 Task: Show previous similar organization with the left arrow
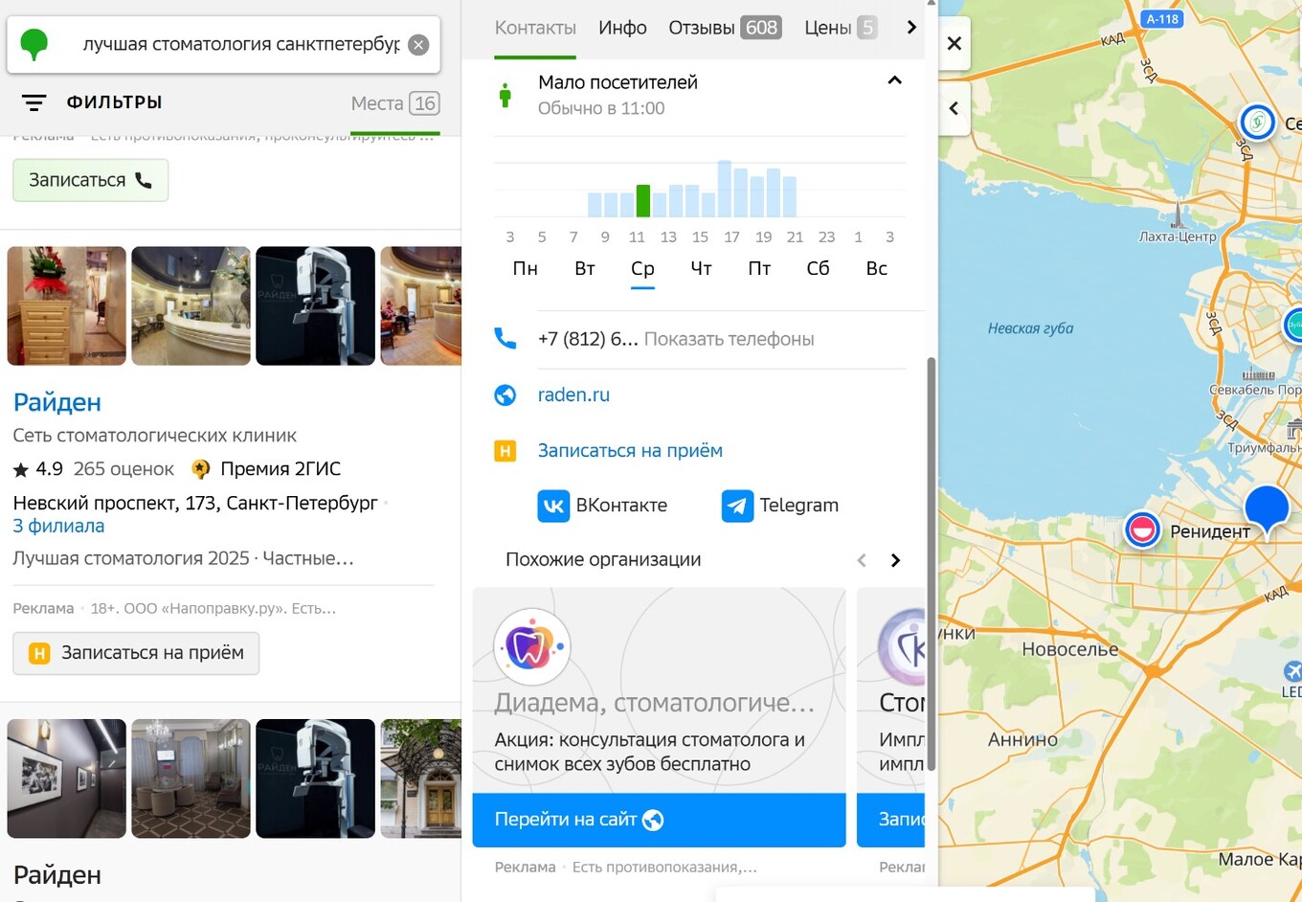862,560
